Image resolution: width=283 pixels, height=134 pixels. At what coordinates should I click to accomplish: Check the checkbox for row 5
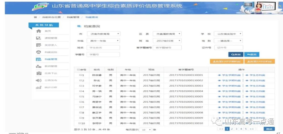click(80, 97)
